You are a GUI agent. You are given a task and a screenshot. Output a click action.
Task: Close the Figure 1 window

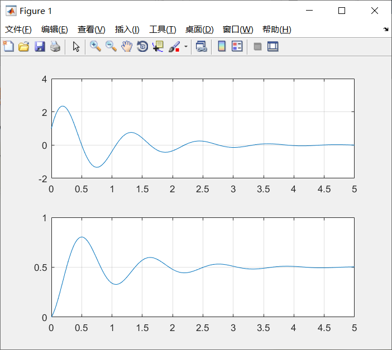[x=375, y=11]
